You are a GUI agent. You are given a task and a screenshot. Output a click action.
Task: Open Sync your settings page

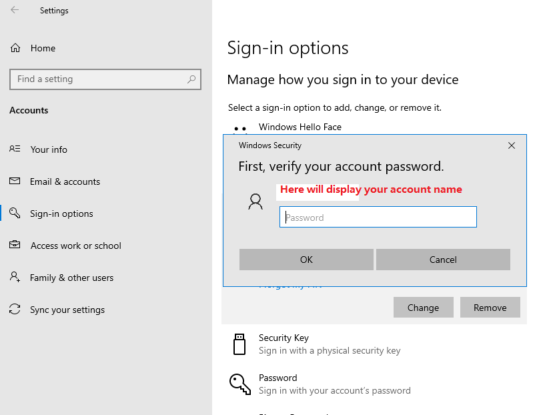(x=67, y=310)
